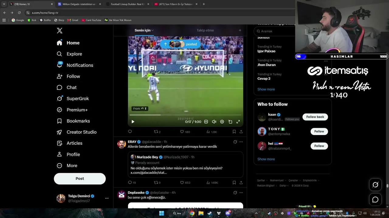Open Grok actions on Deplasske's post
This screenshot has height=218, width=389.
click(235, 193)
